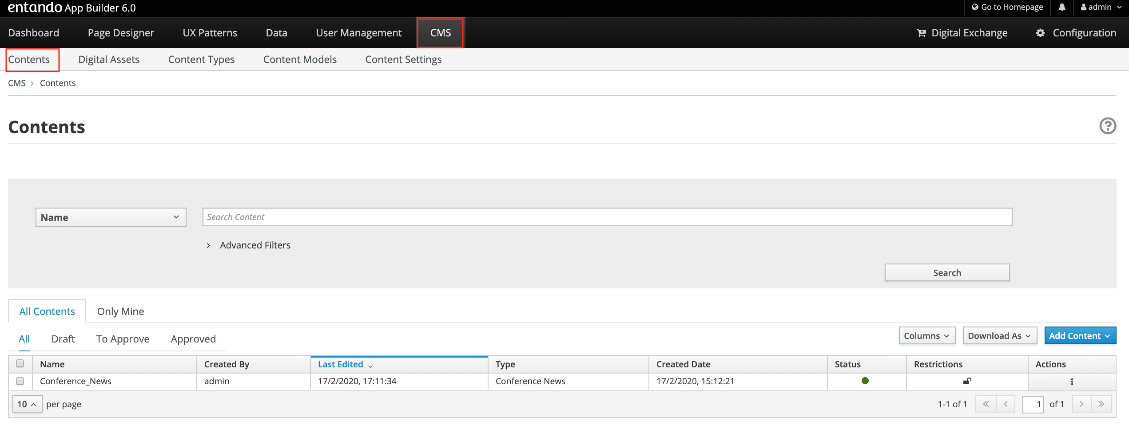Go to the last page arrow
The height and width of the screenshot is (433, 1129).
coord(1101,404)
